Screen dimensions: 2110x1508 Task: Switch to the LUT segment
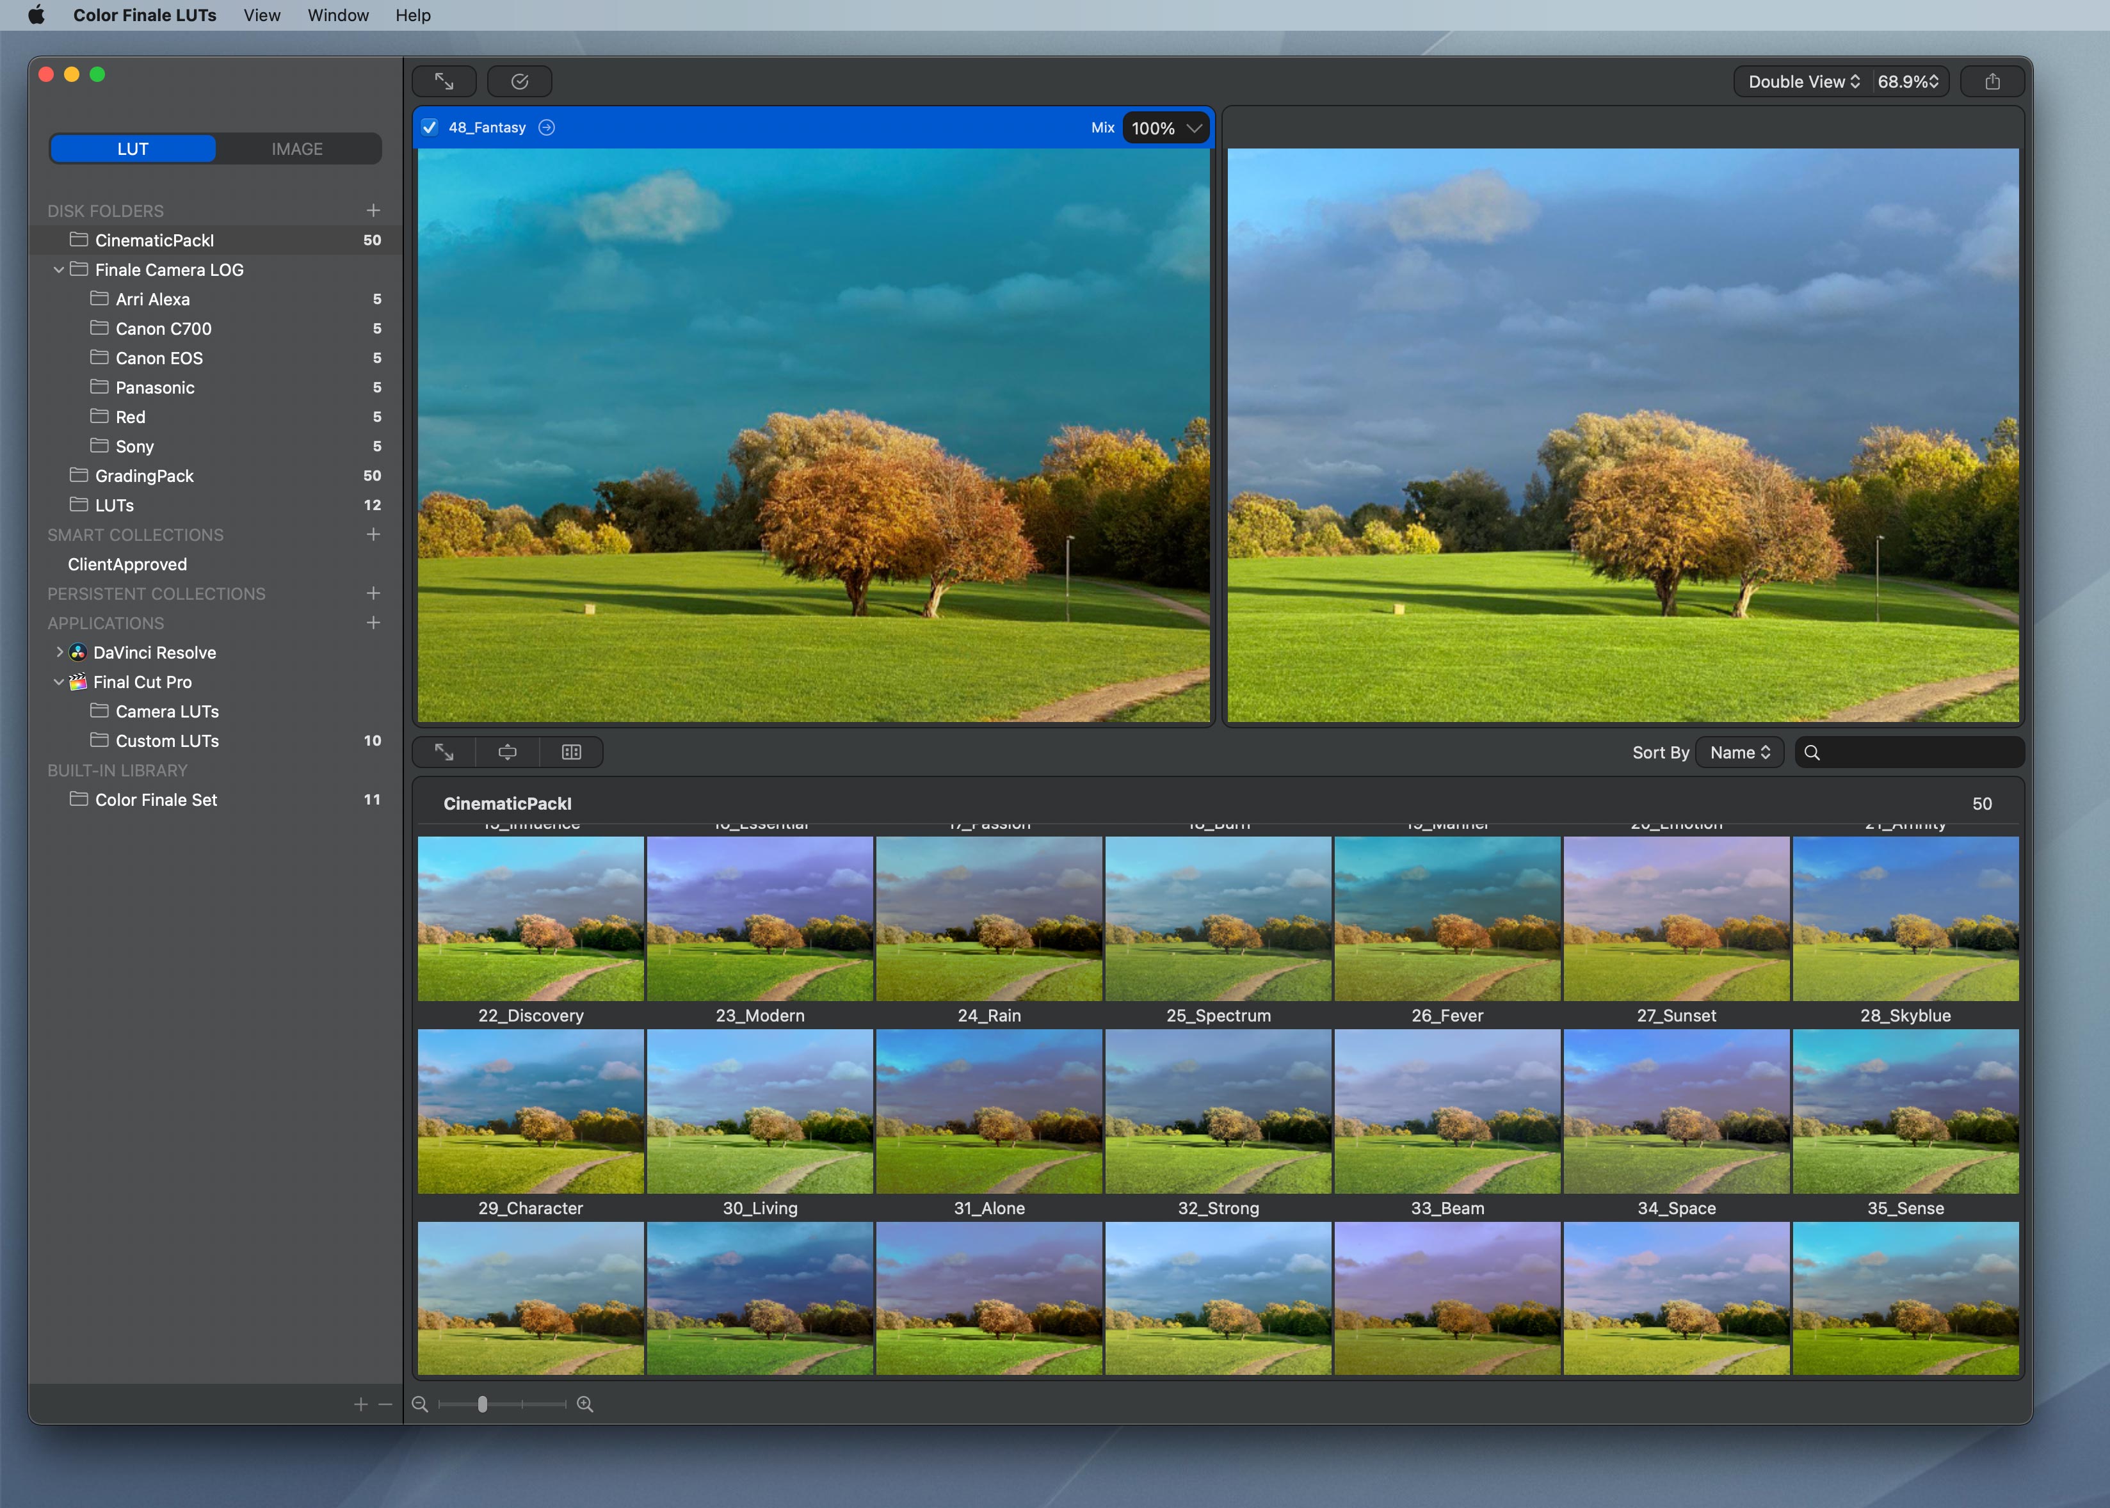click(x=133, y=148)
